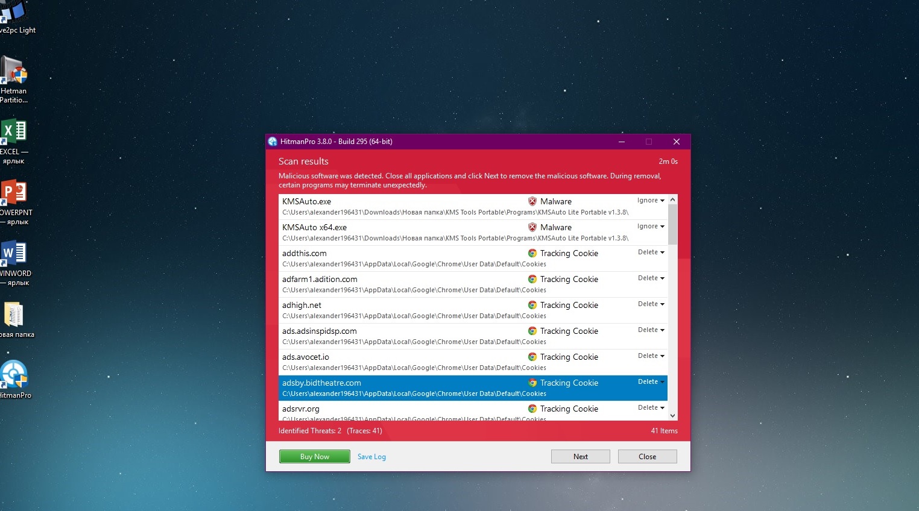Image resolution: width=919 pixels, height=511 pixels.
Task: Click the cookie file path under adfarm1.adition.com
Action: pyautogui.click(x=414, y=290)
